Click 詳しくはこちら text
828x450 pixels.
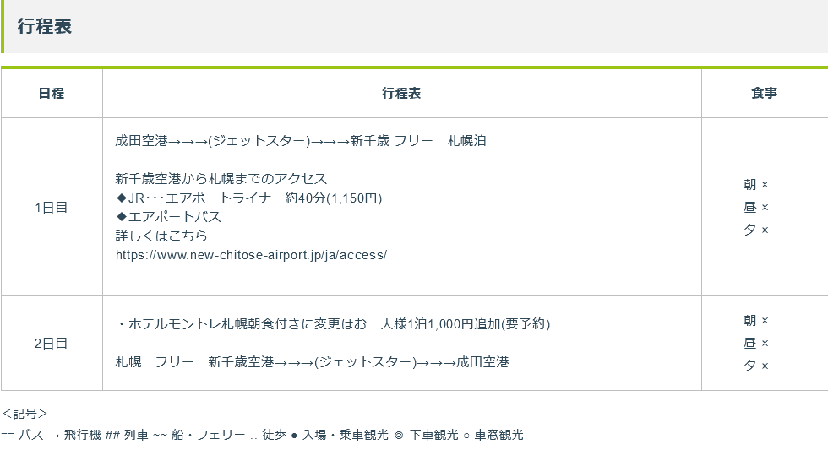[161, 236]
